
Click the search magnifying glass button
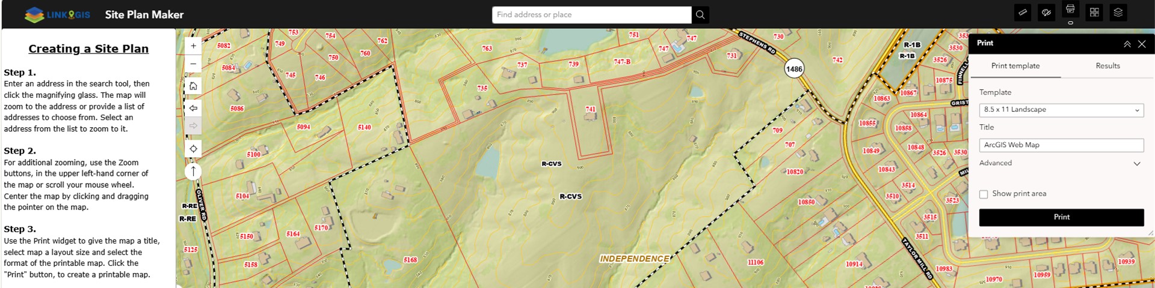(700, 15)
